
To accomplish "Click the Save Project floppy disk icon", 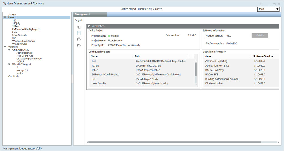I will tap(79, 33).
